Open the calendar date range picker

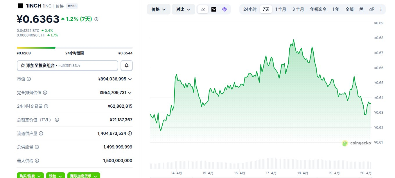tap(361, 9)
